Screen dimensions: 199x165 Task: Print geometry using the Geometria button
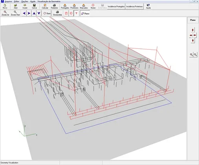57,13
